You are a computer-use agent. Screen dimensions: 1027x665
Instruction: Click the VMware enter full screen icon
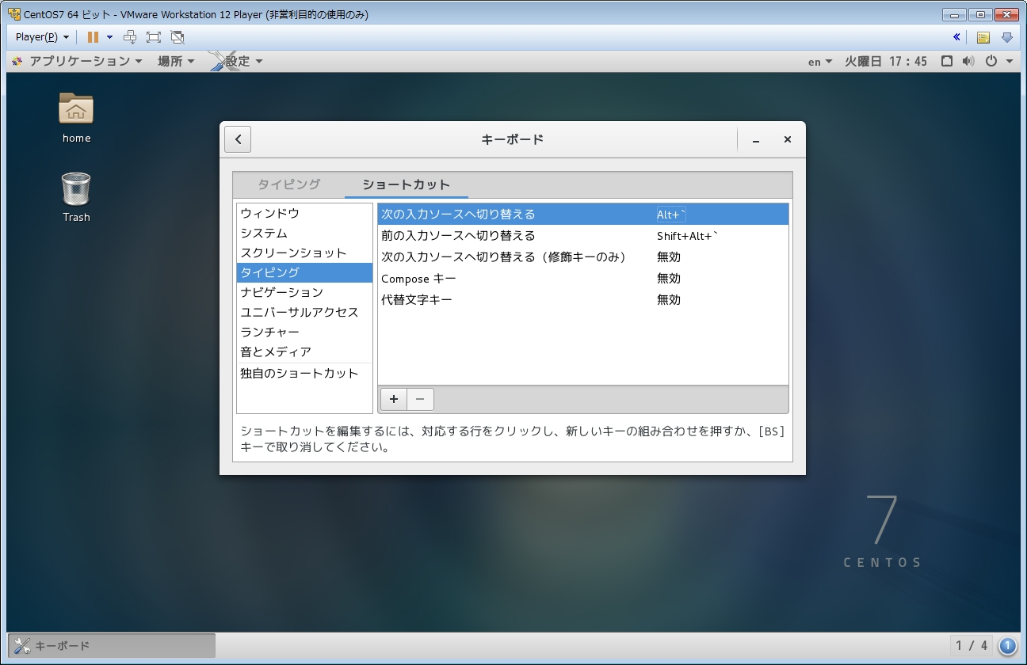(x=154, y=37)
